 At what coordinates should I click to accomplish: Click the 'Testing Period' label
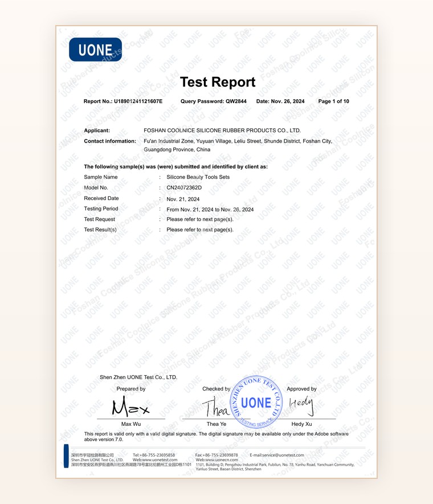101,209
